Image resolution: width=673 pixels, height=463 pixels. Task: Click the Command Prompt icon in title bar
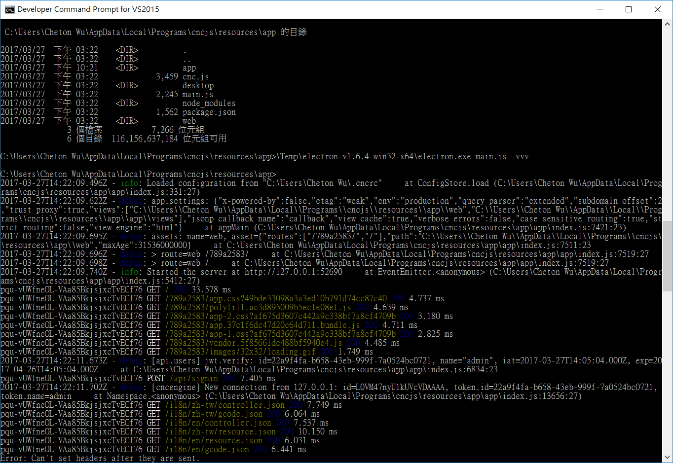(9, 9)
